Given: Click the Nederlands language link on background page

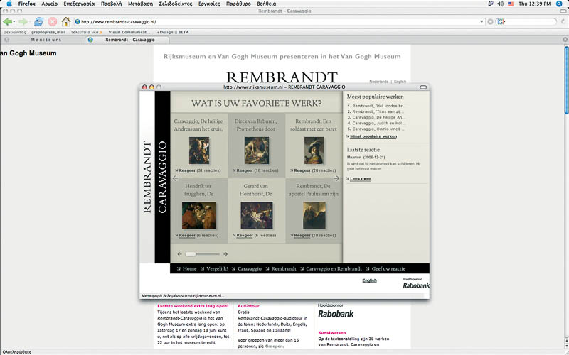Looking at the screenshot, I should [x=379, y=82].
